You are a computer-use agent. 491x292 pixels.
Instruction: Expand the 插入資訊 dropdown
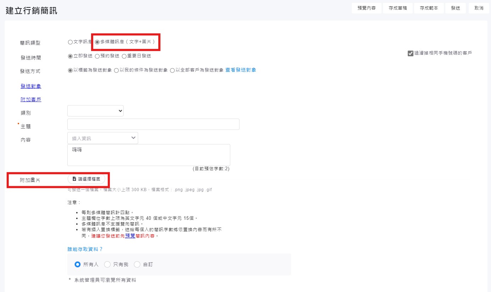click(x=102, y=138)
